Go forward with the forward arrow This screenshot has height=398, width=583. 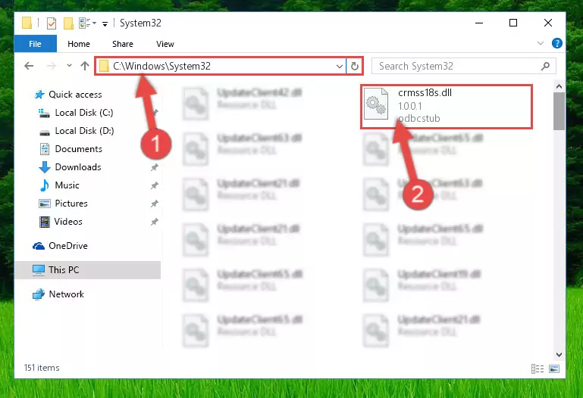(x=52, y=66)
